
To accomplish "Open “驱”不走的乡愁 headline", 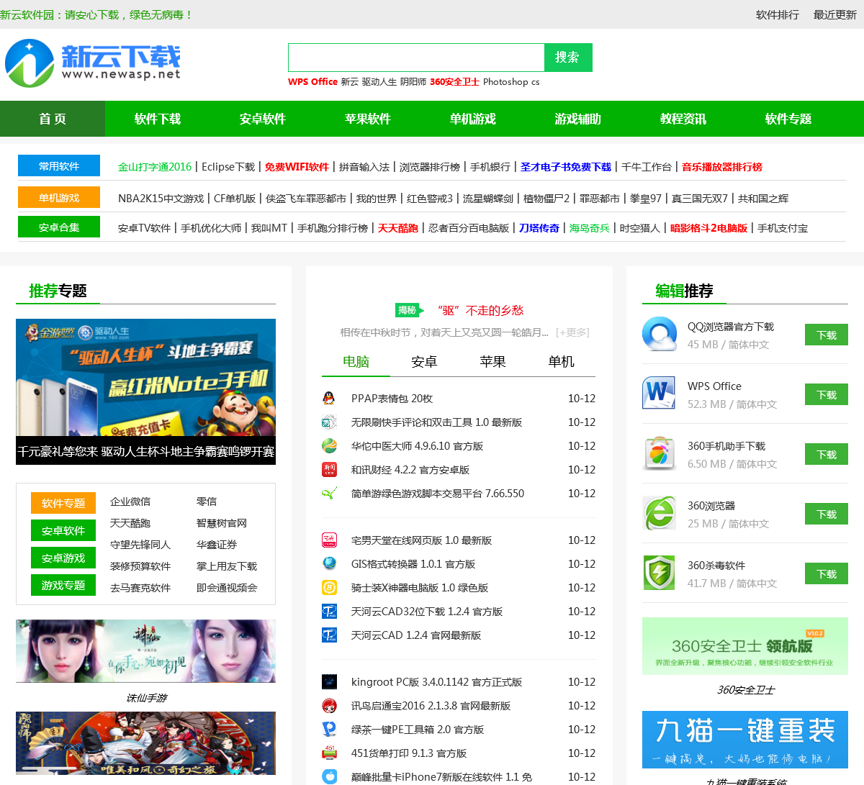I will pos(480,310).
